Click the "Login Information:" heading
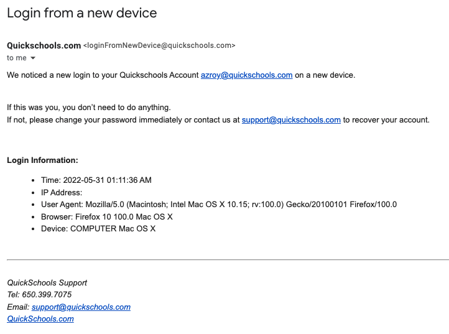449x334 pixels. click(42, 160)
